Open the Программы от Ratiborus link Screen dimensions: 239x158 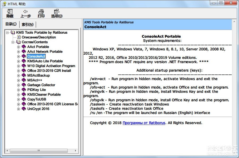(144, 123)
